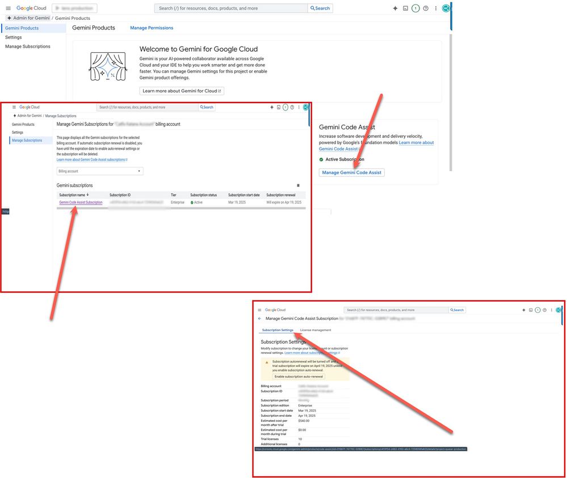The width and height of the screenshot is (567, 478).
Task: Click Enable subscription auto-renewal button
Action: [299, 377]
